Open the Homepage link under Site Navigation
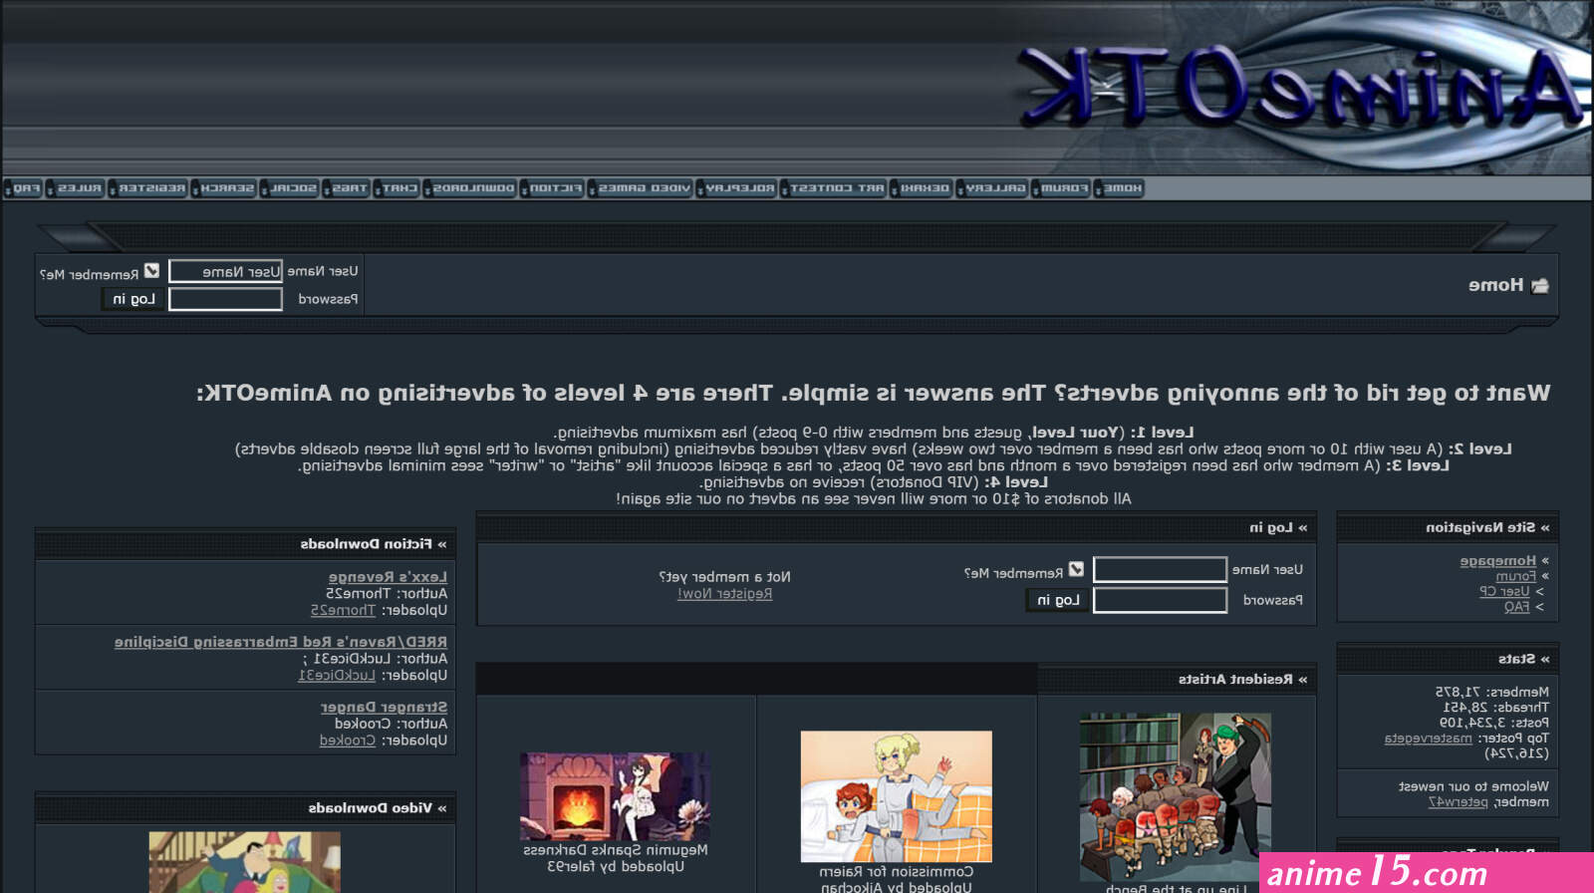Image resolution: width=1594 pixels, height=893 pixels. (x=1497, y=561)
